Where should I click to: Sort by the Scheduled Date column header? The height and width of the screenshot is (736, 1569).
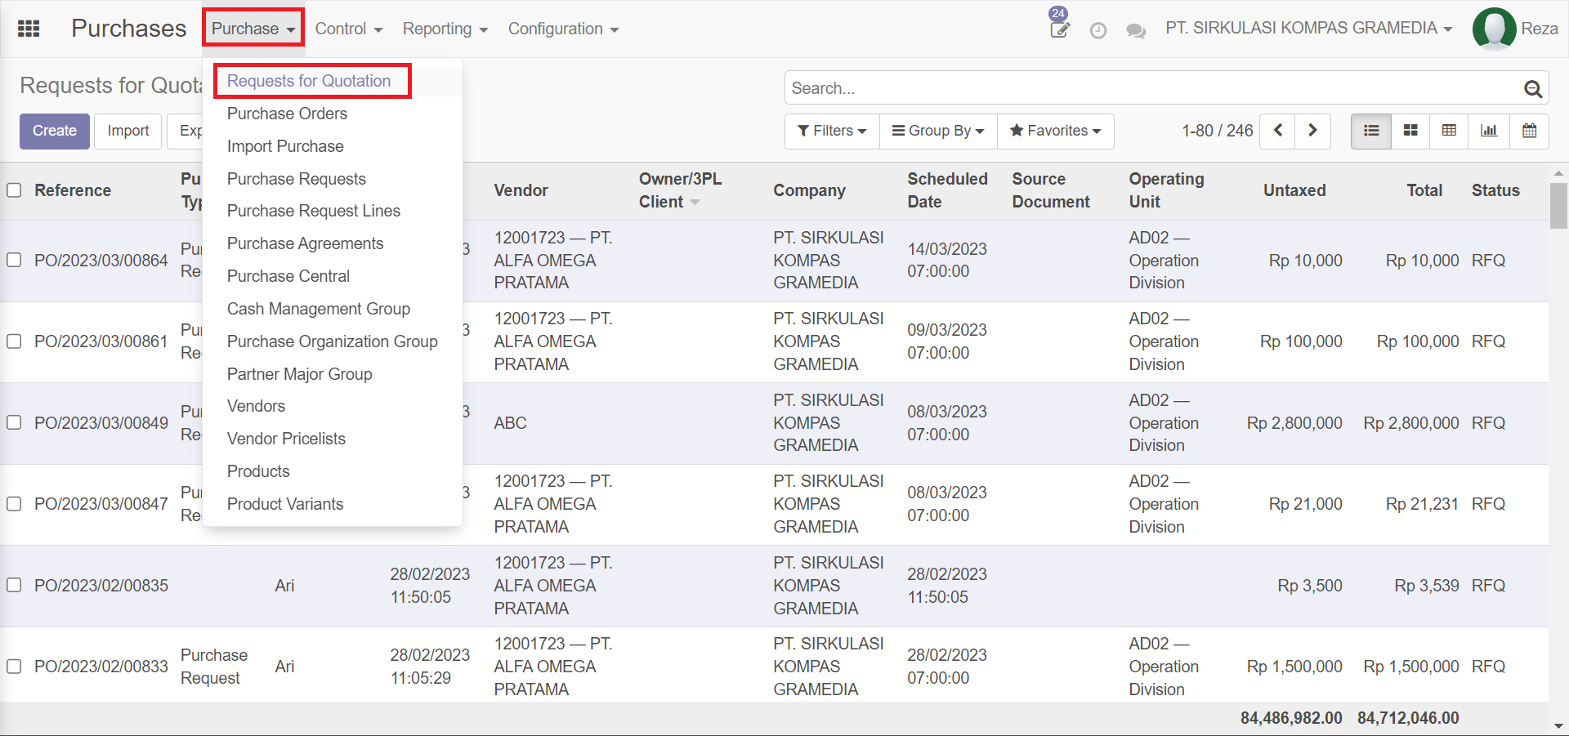point(947,190)
